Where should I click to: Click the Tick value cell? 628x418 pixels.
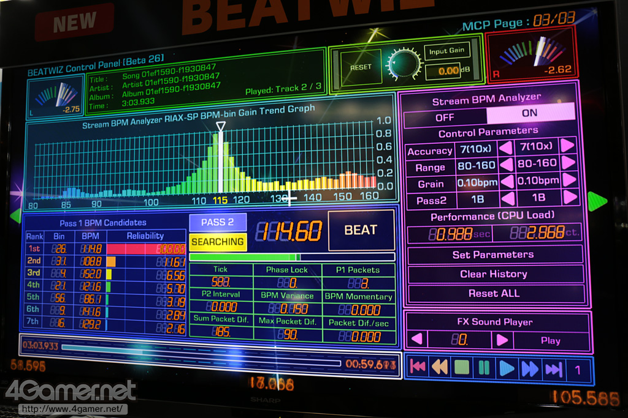point(221,282)
